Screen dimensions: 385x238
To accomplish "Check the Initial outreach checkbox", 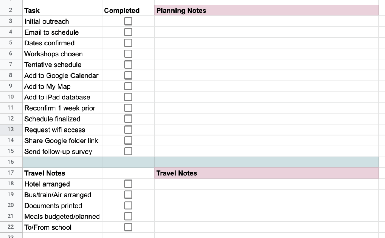I will (x=128, y=21).
